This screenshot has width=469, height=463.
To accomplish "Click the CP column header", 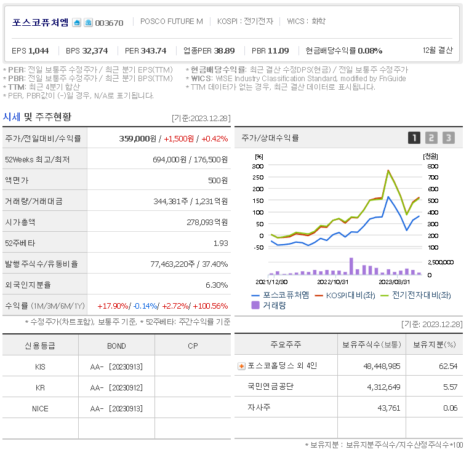I will click(193, 346).
